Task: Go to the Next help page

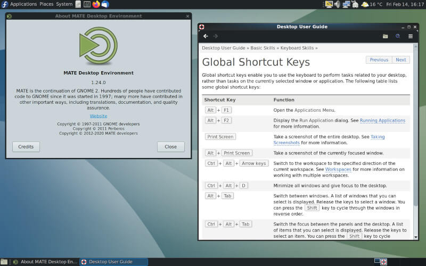Action: tap(400, 60)
